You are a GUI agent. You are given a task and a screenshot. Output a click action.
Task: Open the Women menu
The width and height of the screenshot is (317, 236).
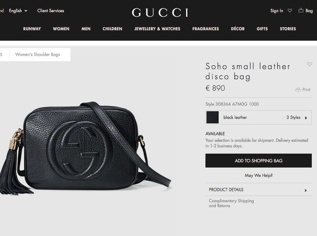coord(61,29)
